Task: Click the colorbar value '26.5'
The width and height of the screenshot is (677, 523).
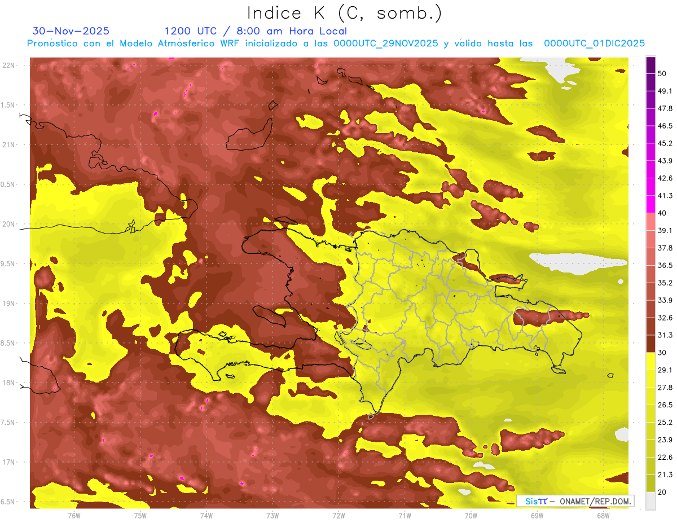Action: (665, 405)
